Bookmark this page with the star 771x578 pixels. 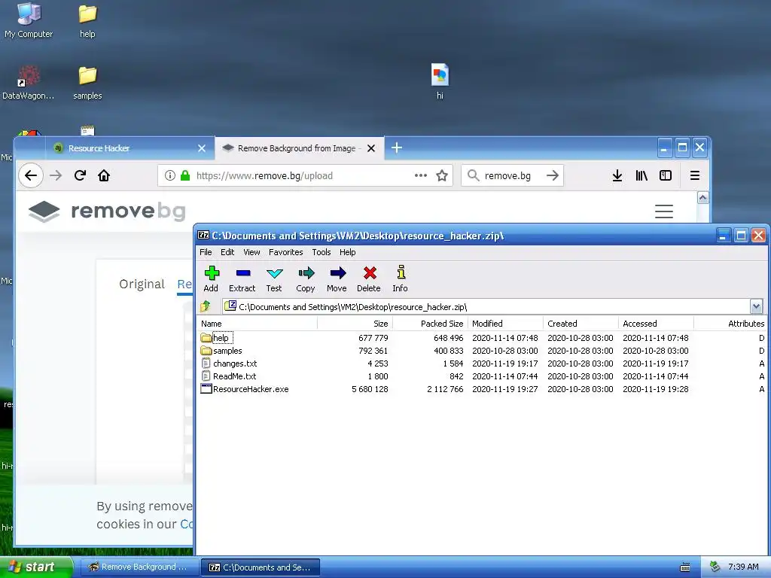pos(442,175)
